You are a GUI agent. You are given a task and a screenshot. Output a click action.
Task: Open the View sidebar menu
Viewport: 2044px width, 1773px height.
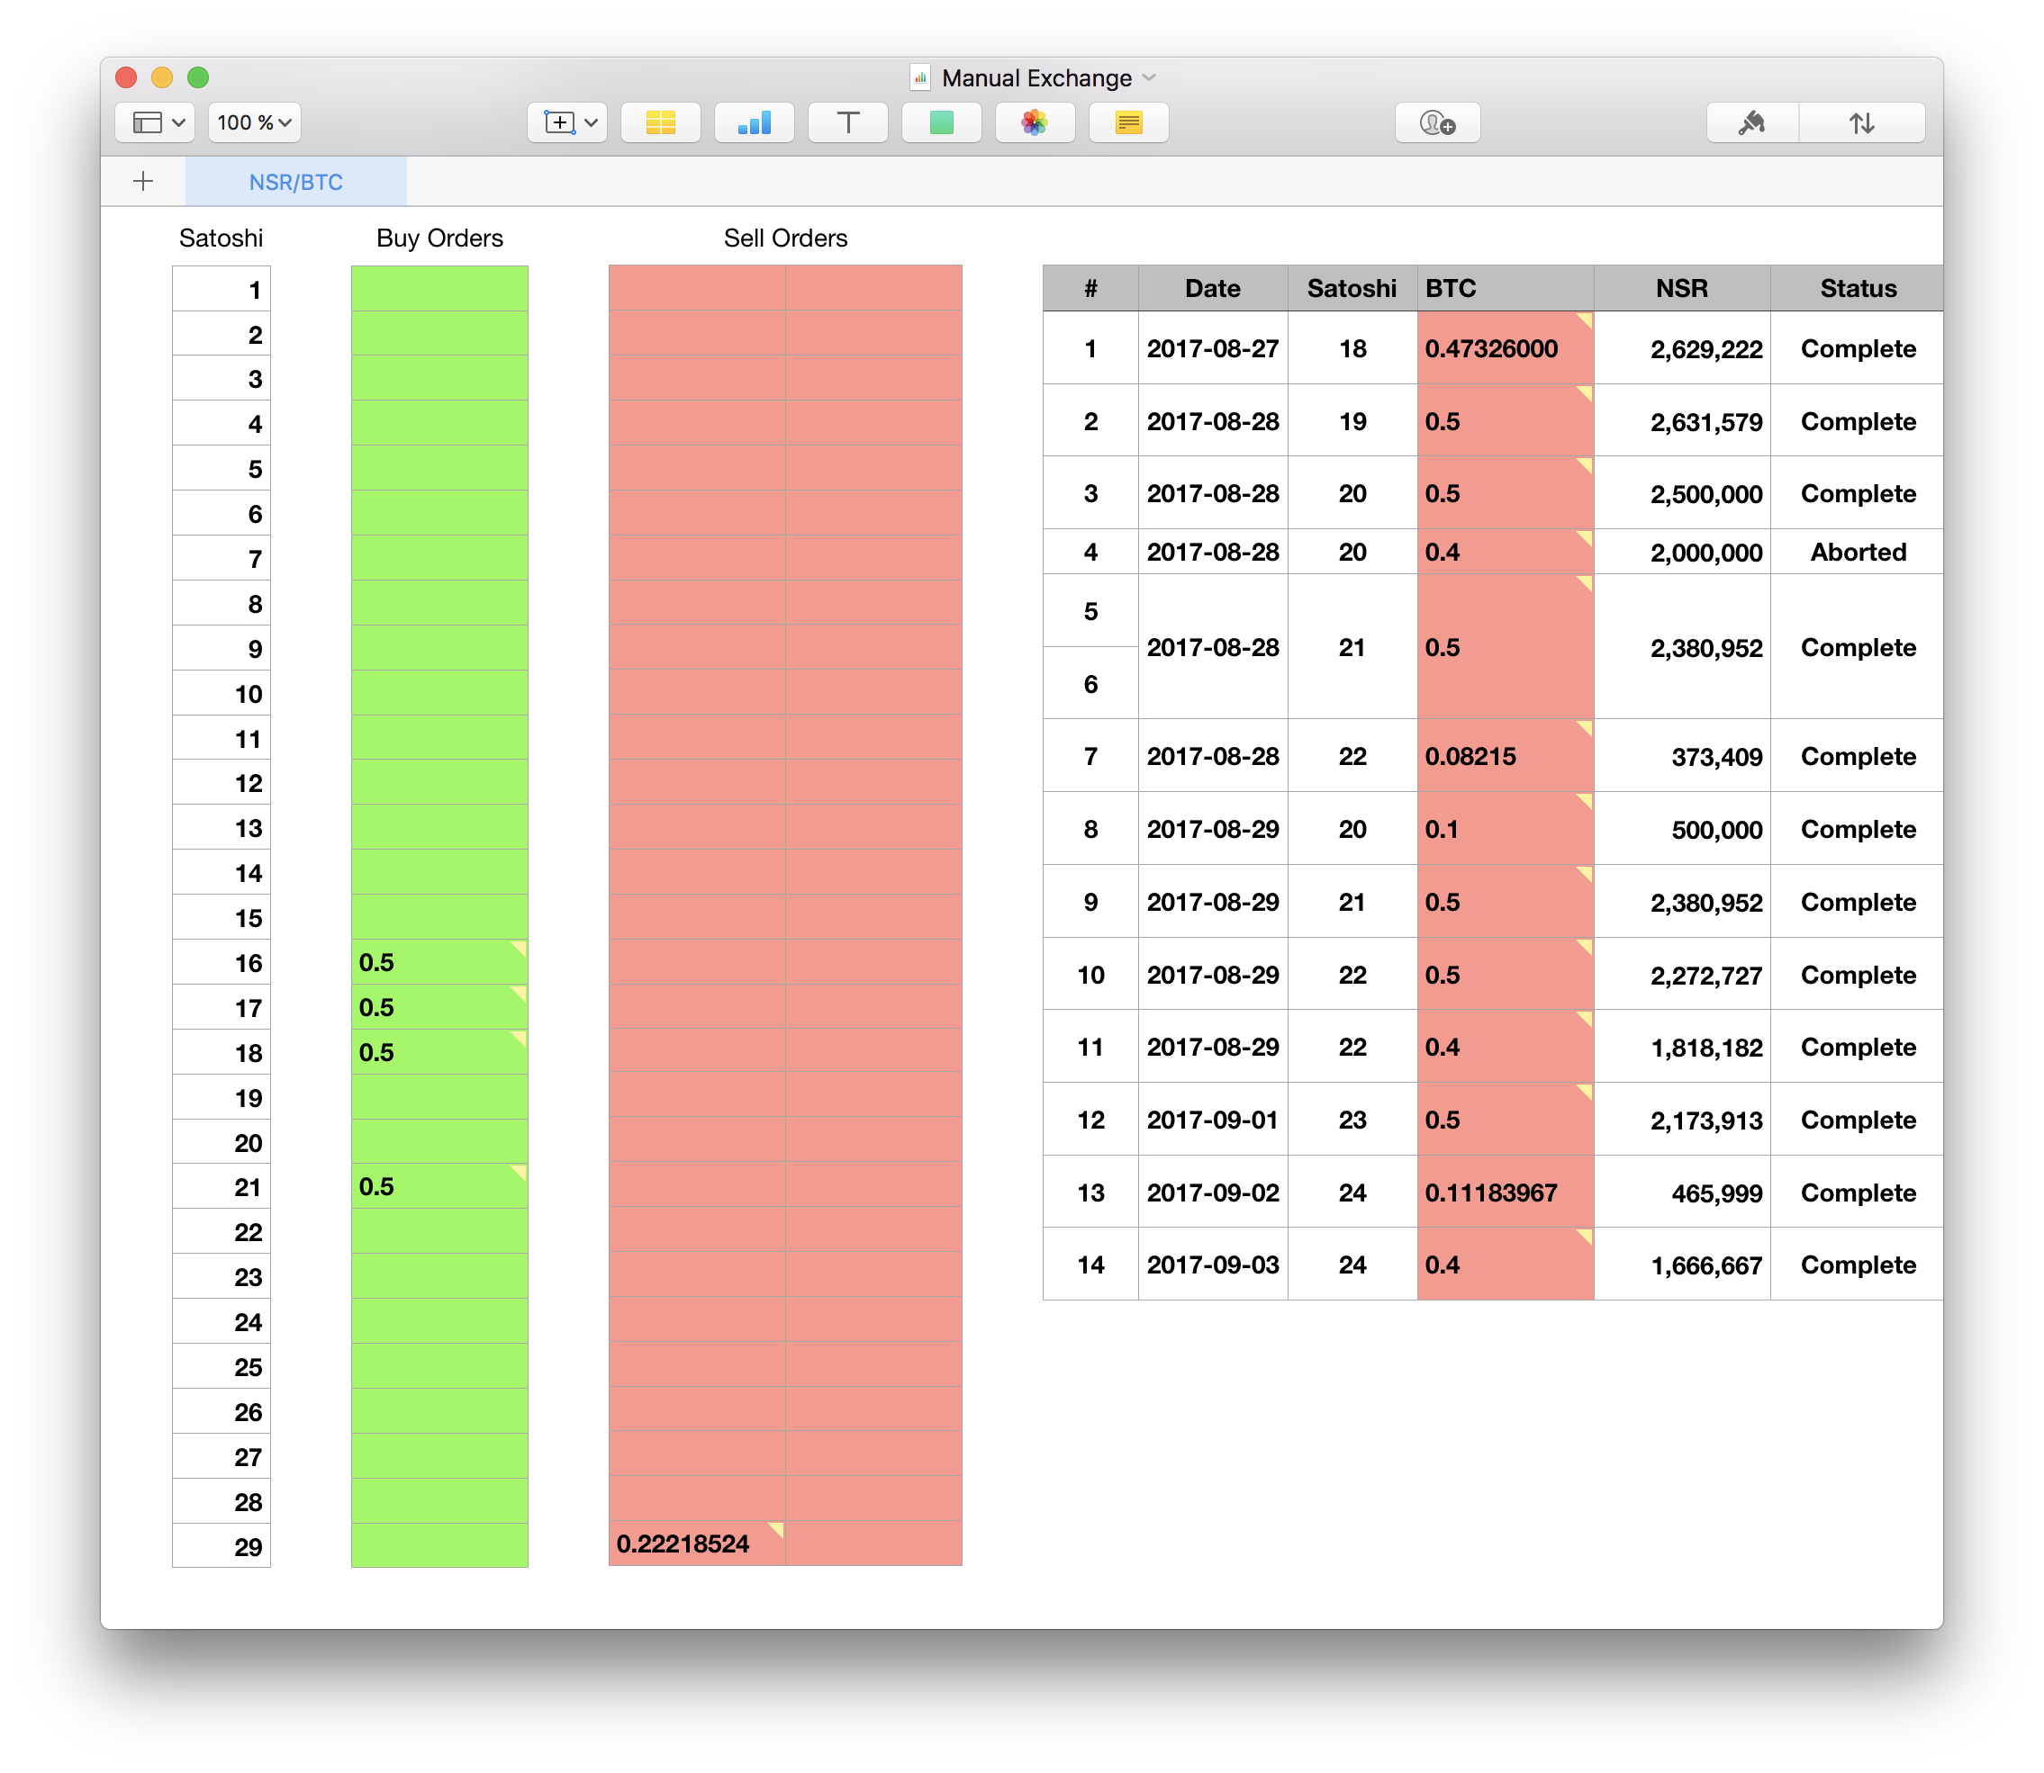coord(156,122)
